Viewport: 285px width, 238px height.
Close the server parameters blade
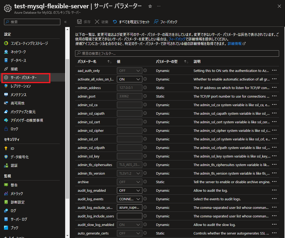click(279, 6)
